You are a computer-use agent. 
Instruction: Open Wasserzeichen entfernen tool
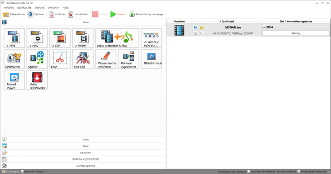pos(106,59)
